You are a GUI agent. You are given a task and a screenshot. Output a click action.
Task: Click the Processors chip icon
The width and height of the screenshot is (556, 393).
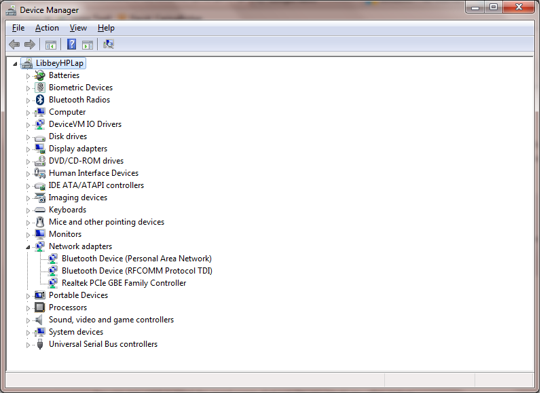click(39, 307)
